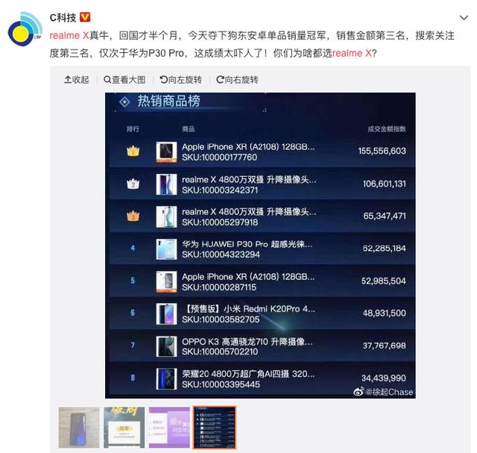Image resolution: width=477 pixels, height=453 pixels.
Task: Click the enlarged 热销商品榜 image
Action: click(x=260, y=246)
